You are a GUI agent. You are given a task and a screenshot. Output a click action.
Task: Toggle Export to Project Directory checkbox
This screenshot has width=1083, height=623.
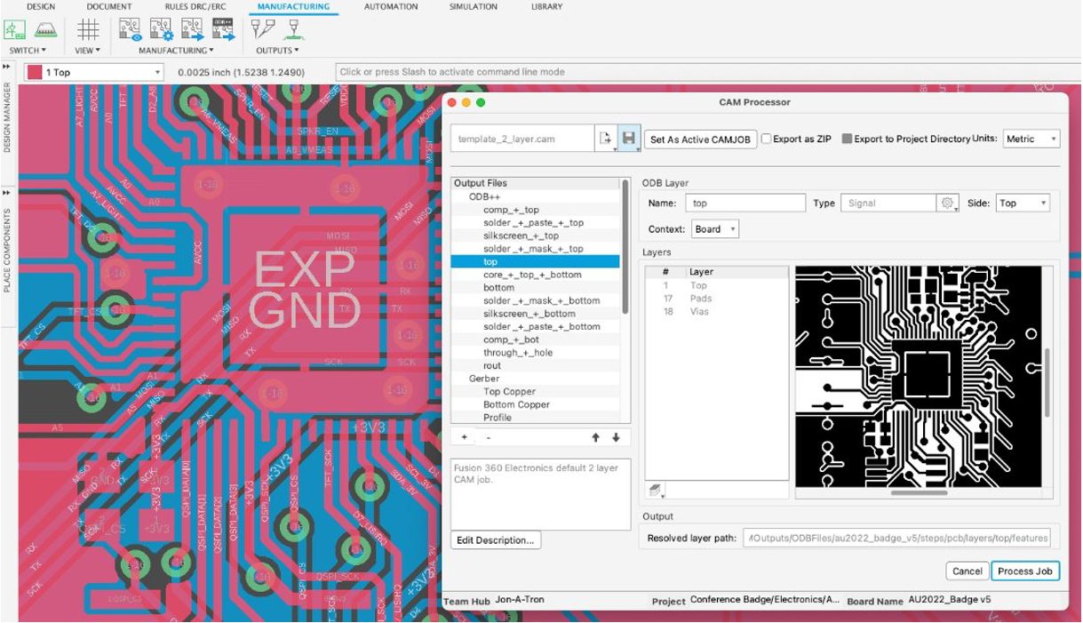[x=847, y=140]
